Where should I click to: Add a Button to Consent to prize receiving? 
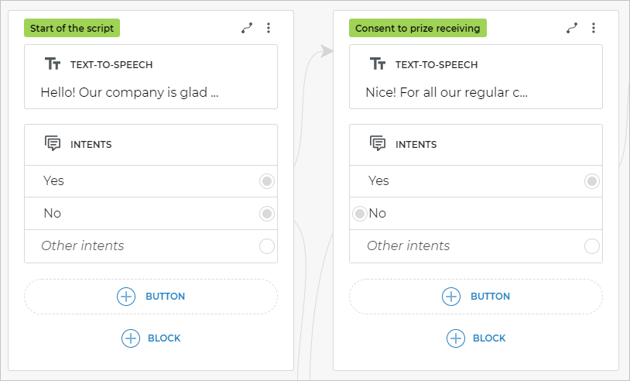[x=476, y=297]
